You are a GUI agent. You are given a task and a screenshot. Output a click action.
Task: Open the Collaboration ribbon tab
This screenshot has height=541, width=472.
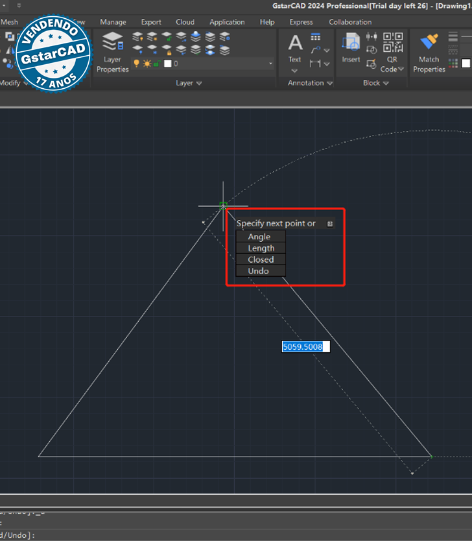(350, 22)
